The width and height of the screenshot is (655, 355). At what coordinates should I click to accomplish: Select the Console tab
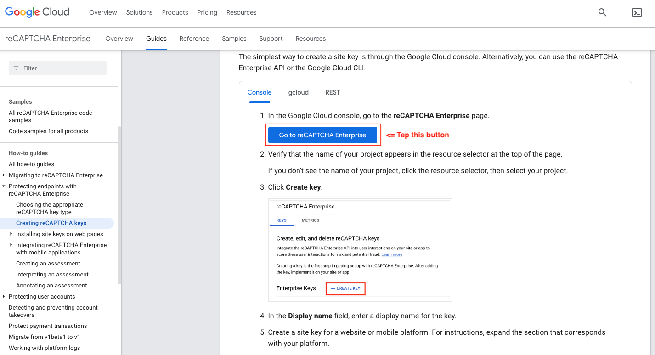pyautogui.click(x=260, y=92)
